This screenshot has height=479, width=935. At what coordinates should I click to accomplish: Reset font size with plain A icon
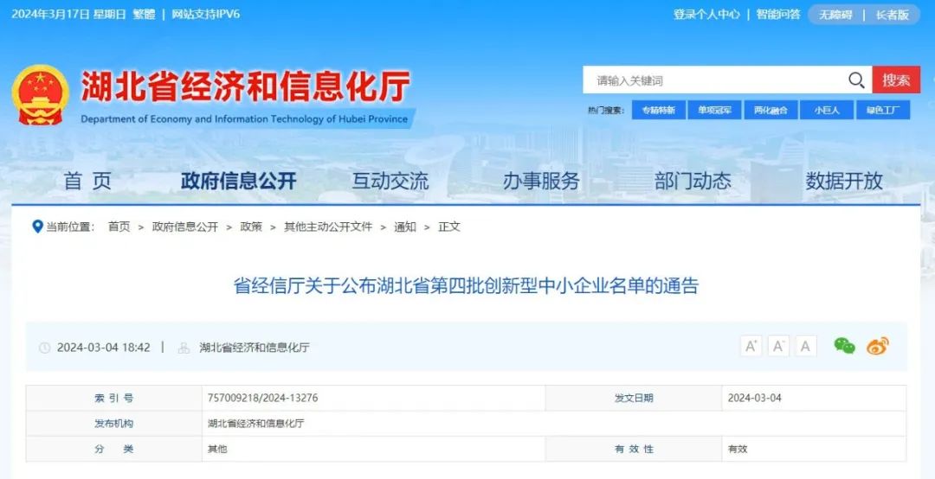pyautogui.click(x=805, y=346)
